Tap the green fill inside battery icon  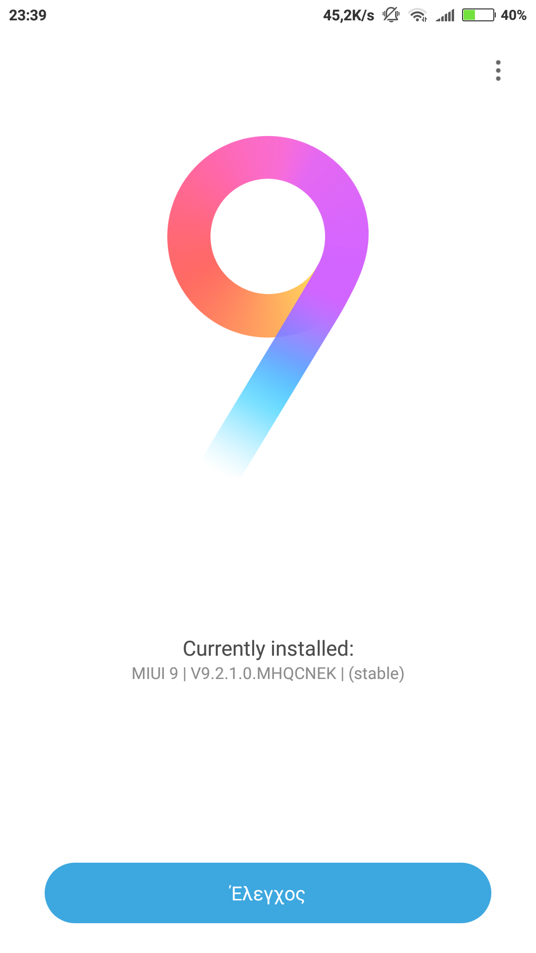click(469, 15)
